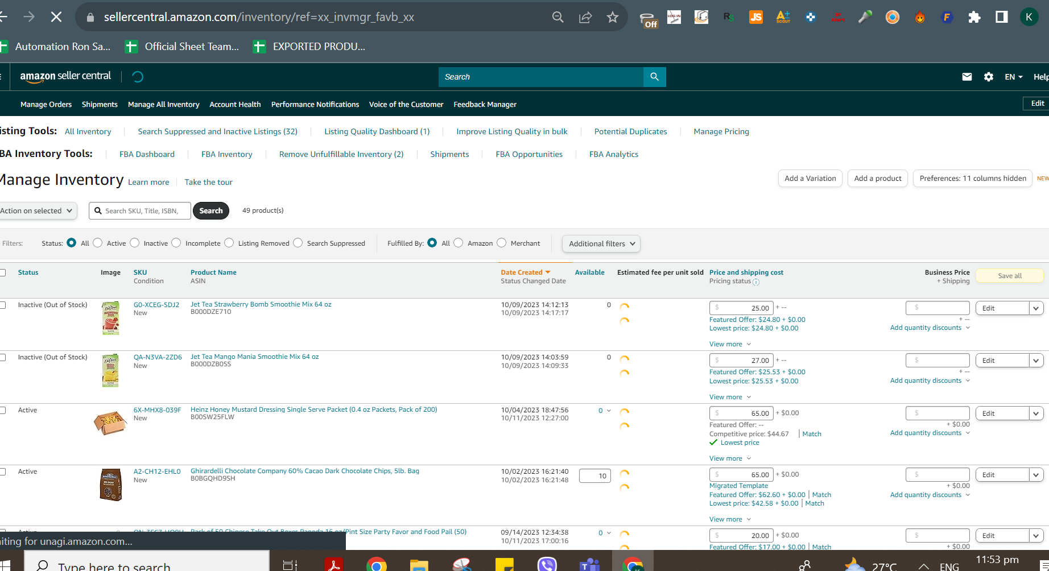Open File Explorer from taskbar

(x=419, y=565)
